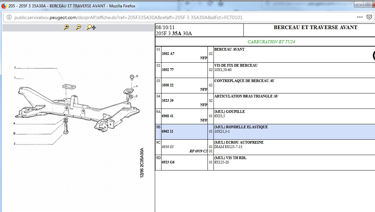This screenshot has height=212, width=375.
Task: Click callout label B in the diagram
Action: [14, 134]
